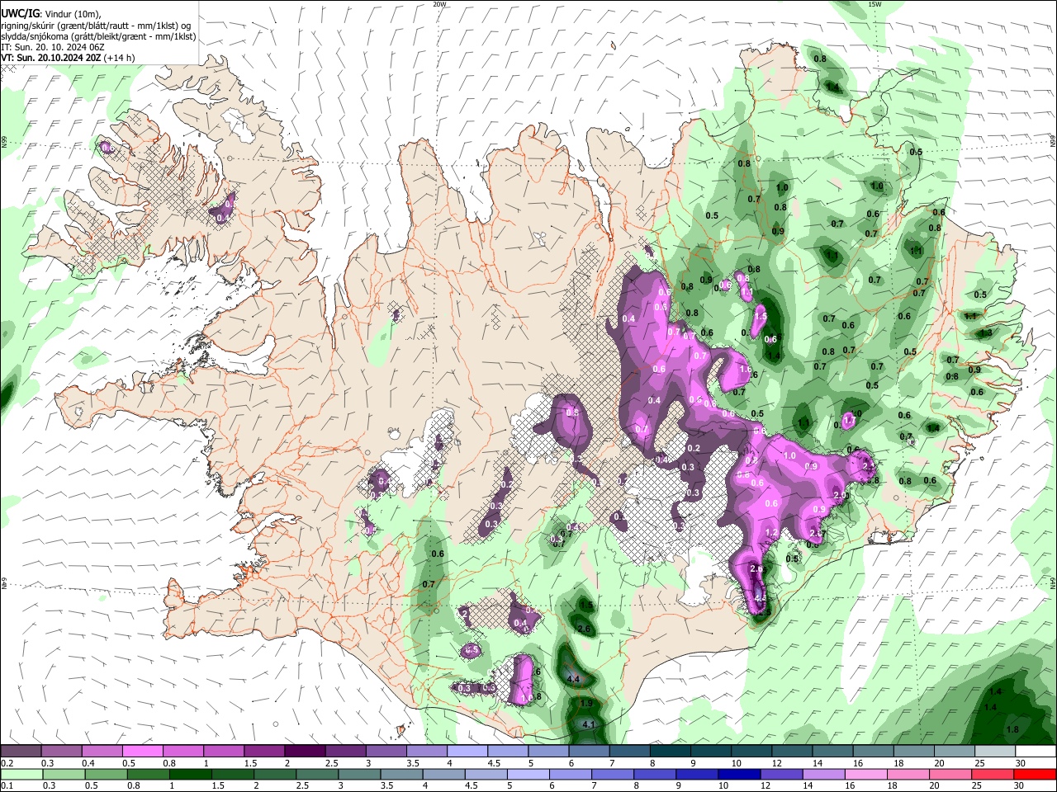Click the '0.1' label under the rain legend
This screenshot has height=792, width=1057.
pos(7,785)
